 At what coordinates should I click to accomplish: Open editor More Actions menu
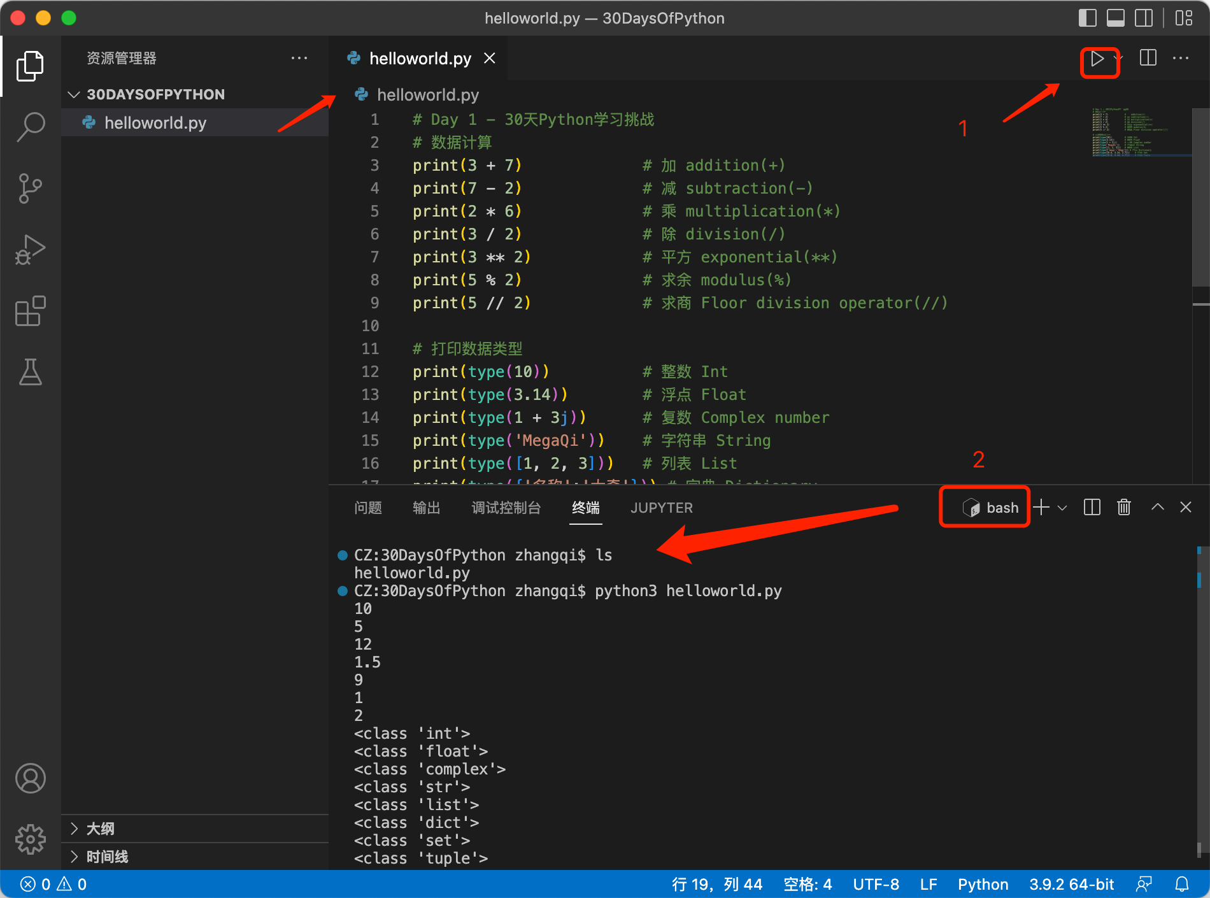tap(1181, 58)
